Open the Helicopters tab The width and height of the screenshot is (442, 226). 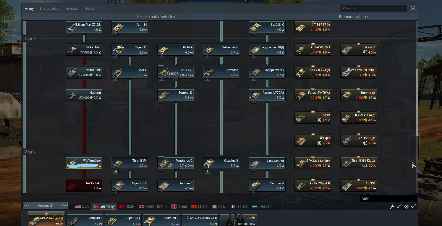pyautogui.click(x=50, y=8)
